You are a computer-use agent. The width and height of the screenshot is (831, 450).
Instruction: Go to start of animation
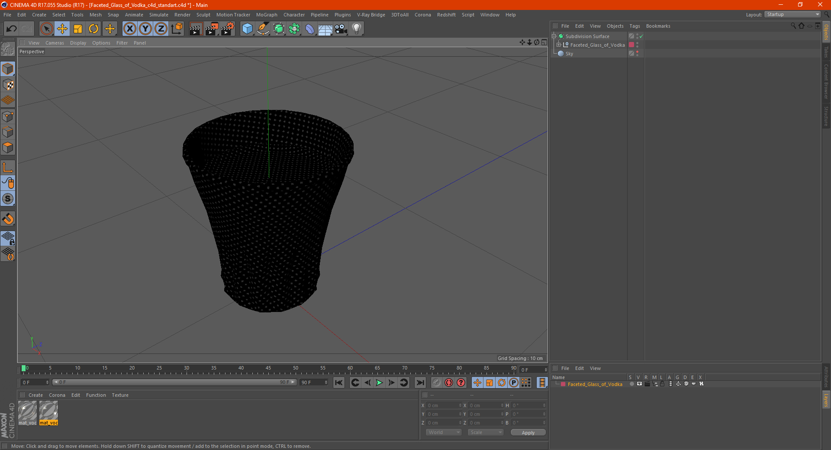pyautogui.click(x=339, y=382)
